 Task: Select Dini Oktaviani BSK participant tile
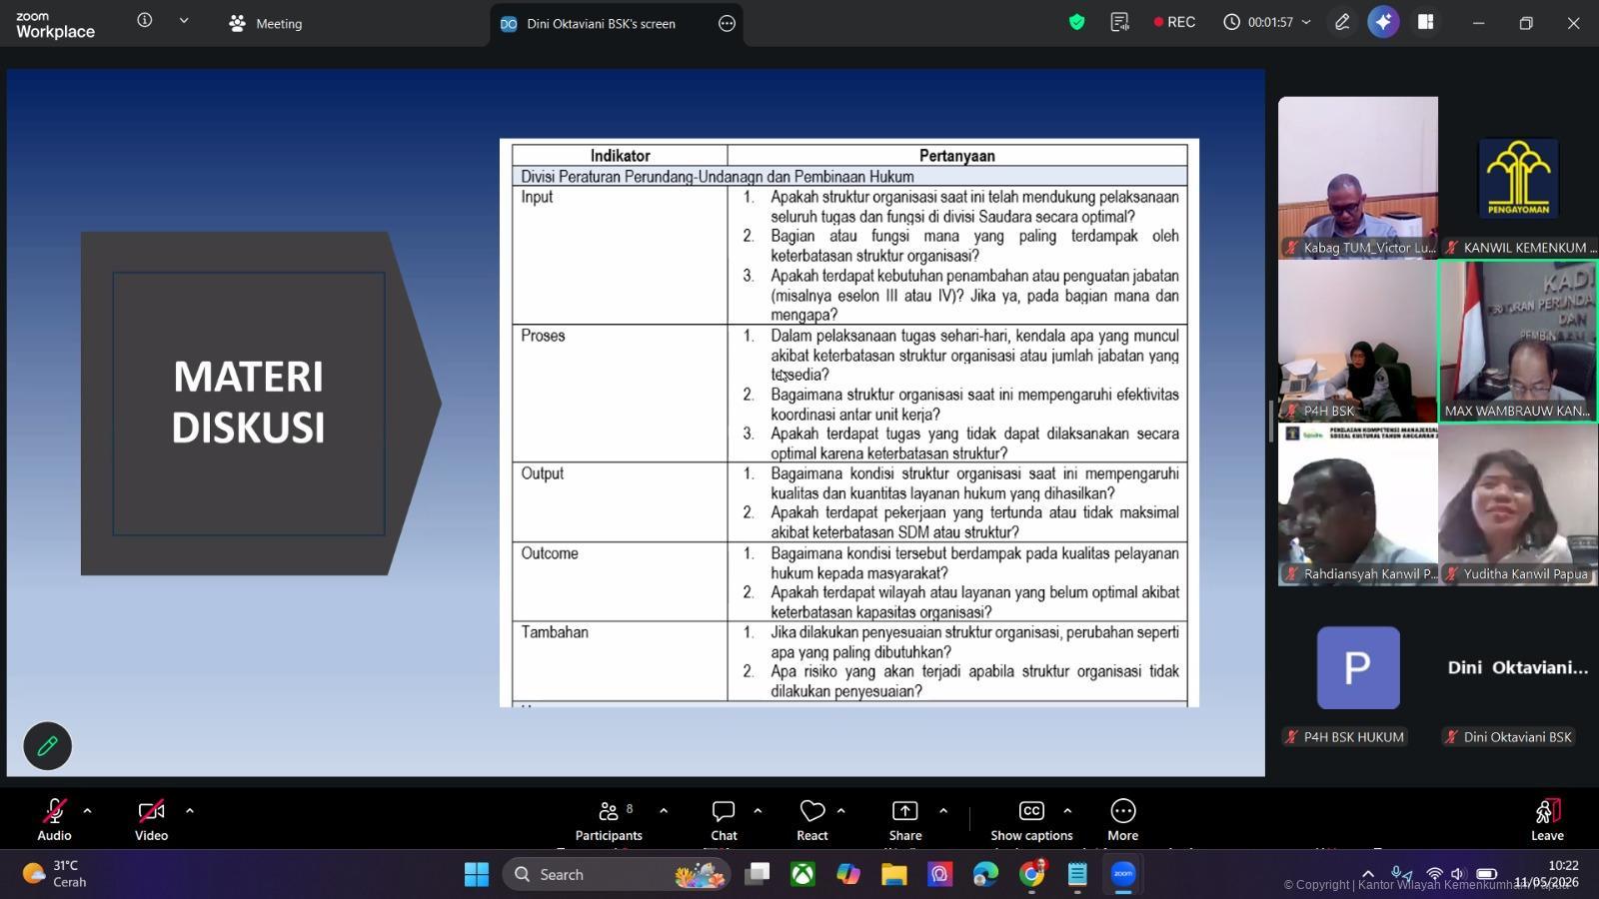(1518, 668)
